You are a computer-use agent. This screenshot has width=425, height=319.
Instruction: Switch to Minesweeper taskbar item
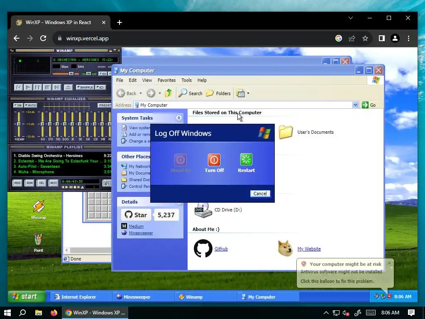click(x=144, y=297)
